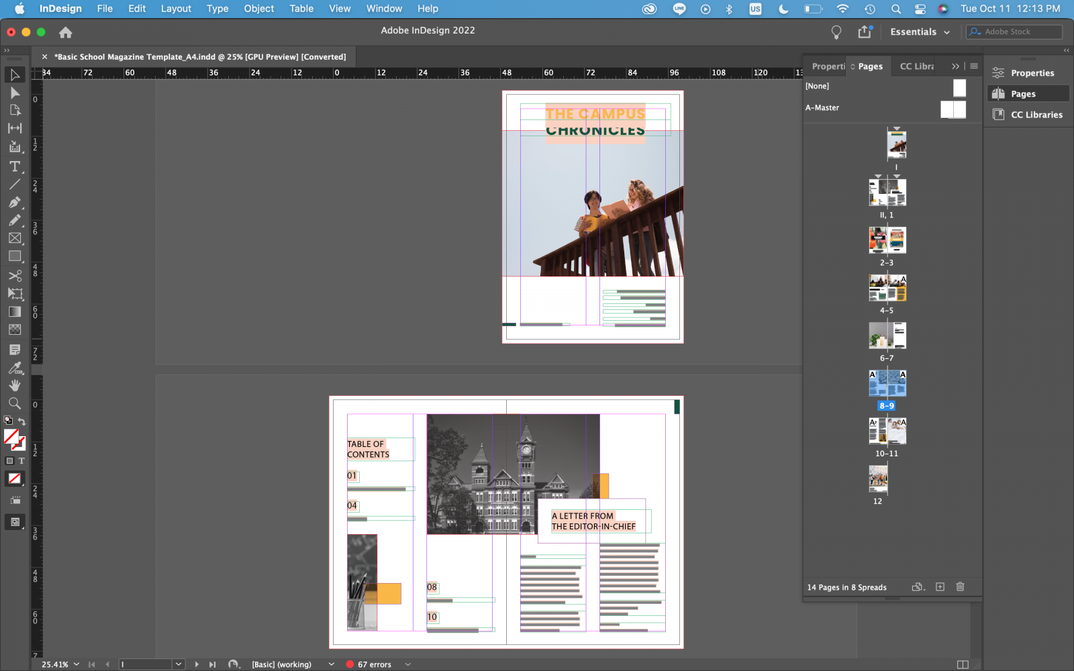Select the Type tool

point(15,166)
